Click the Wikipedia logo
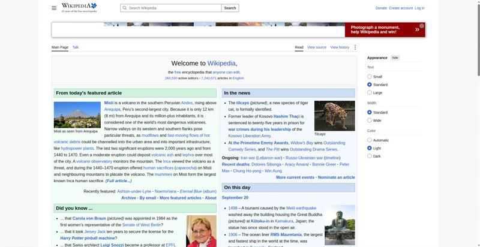 click(79, 8)
